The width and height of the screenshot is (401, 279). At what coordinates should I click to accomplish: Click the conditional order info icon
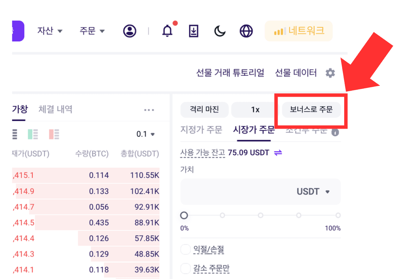point(335,132)
